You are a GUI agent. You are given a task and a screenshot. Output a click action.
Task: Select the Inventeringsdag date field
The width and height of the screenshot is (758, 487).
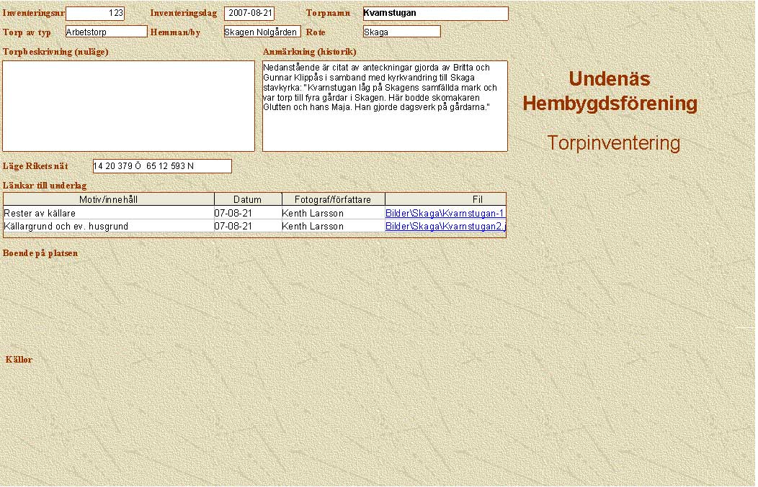coord(249,14)
